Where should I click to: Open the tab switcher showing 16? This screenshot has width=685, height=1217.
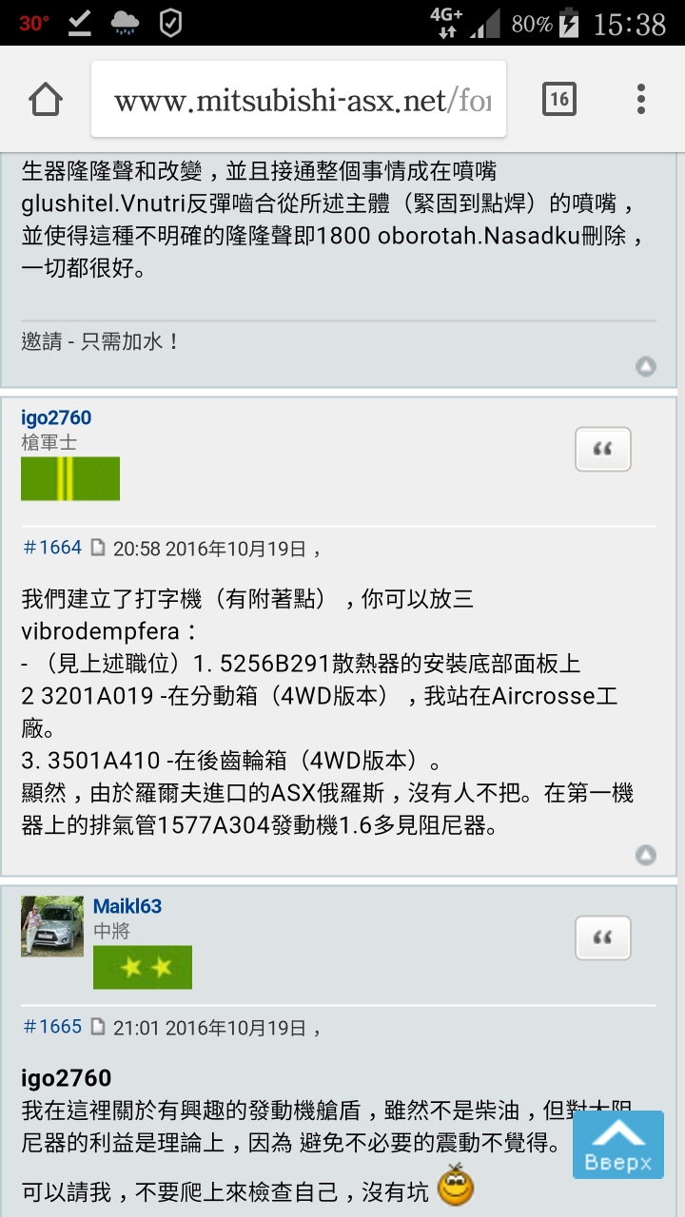coord(558,99)
